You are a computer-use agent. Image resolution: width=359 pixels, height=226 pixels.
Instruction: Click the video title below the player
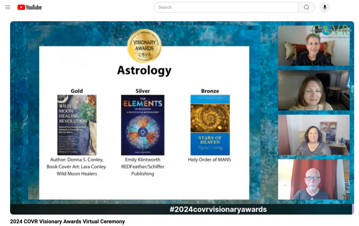(x=67, y=221)
